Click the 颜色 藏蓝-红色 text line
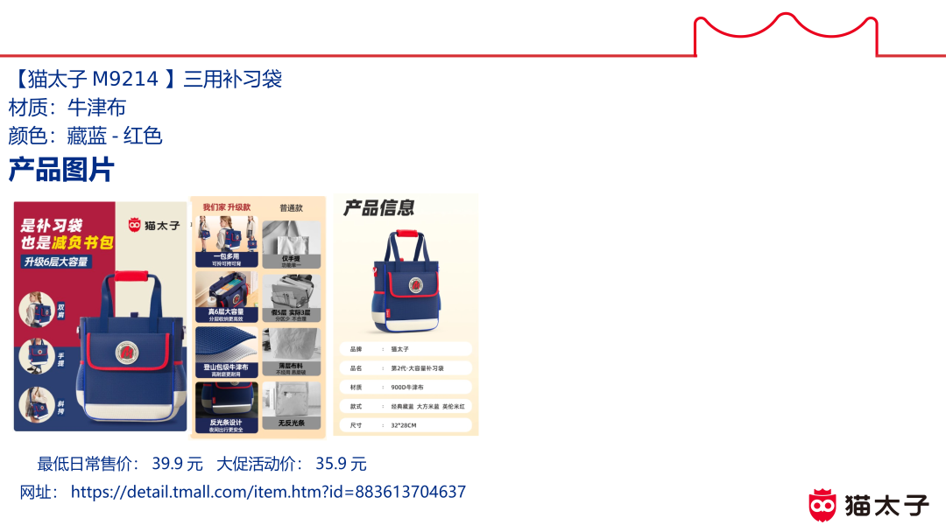The width and height of the screenshot is (946, 532). click(x=85, y=136)
